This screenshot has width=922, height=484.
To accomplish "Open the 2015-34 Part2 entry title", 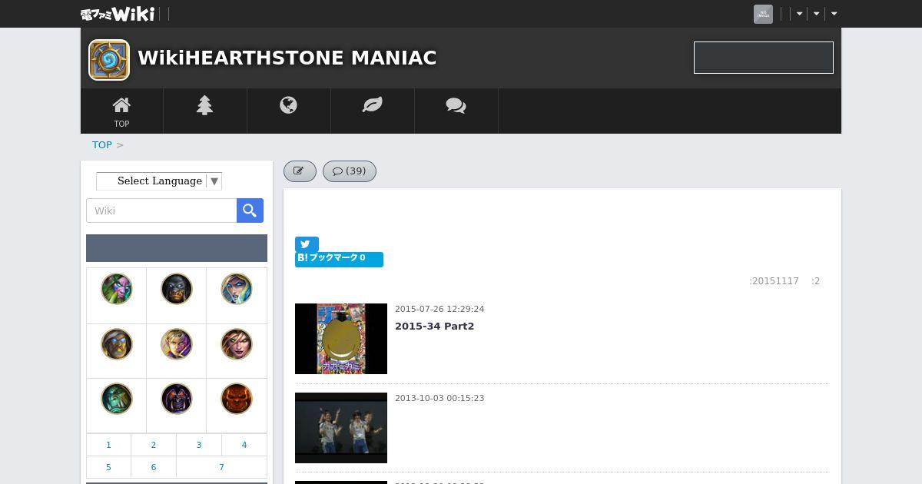I will (x=434, y=326).
